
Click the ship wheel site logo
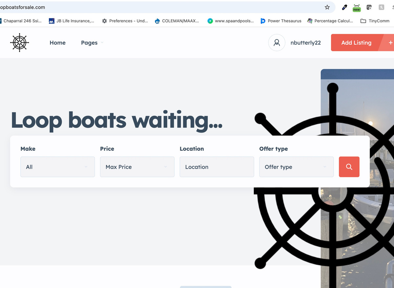point(20,42)
